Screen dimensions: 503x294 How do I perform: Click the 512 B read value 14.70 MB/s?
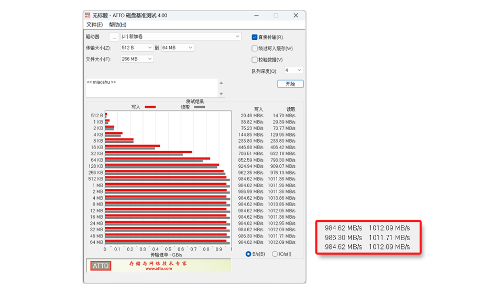[x=284, y=116]
